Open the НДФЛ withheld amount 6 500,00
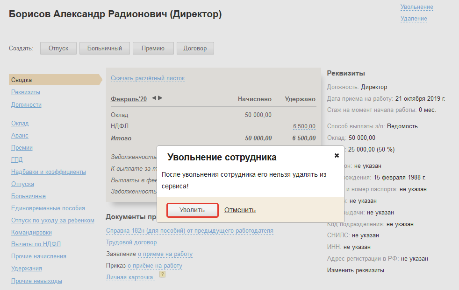The height and width of the screenshot is (290, 459). tap(304, 126)
